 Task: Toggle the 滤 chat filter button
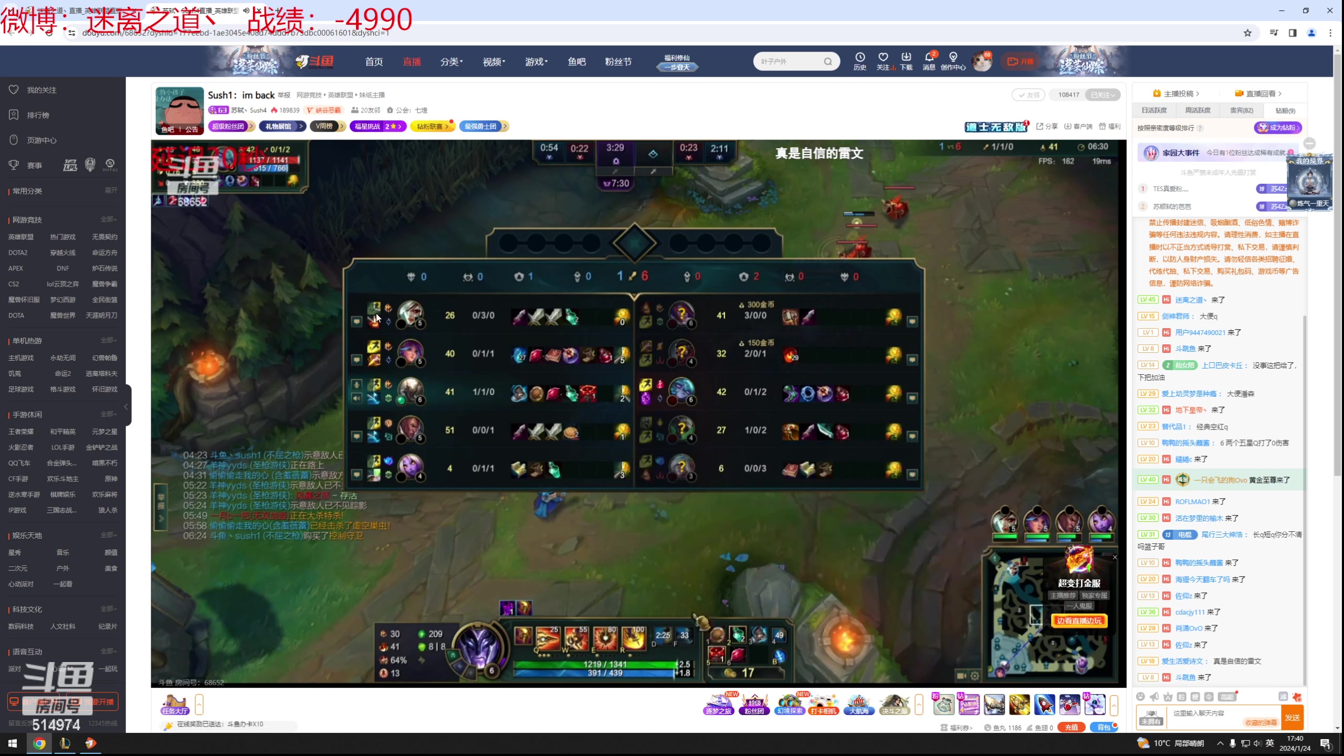tap(1283, 697)
